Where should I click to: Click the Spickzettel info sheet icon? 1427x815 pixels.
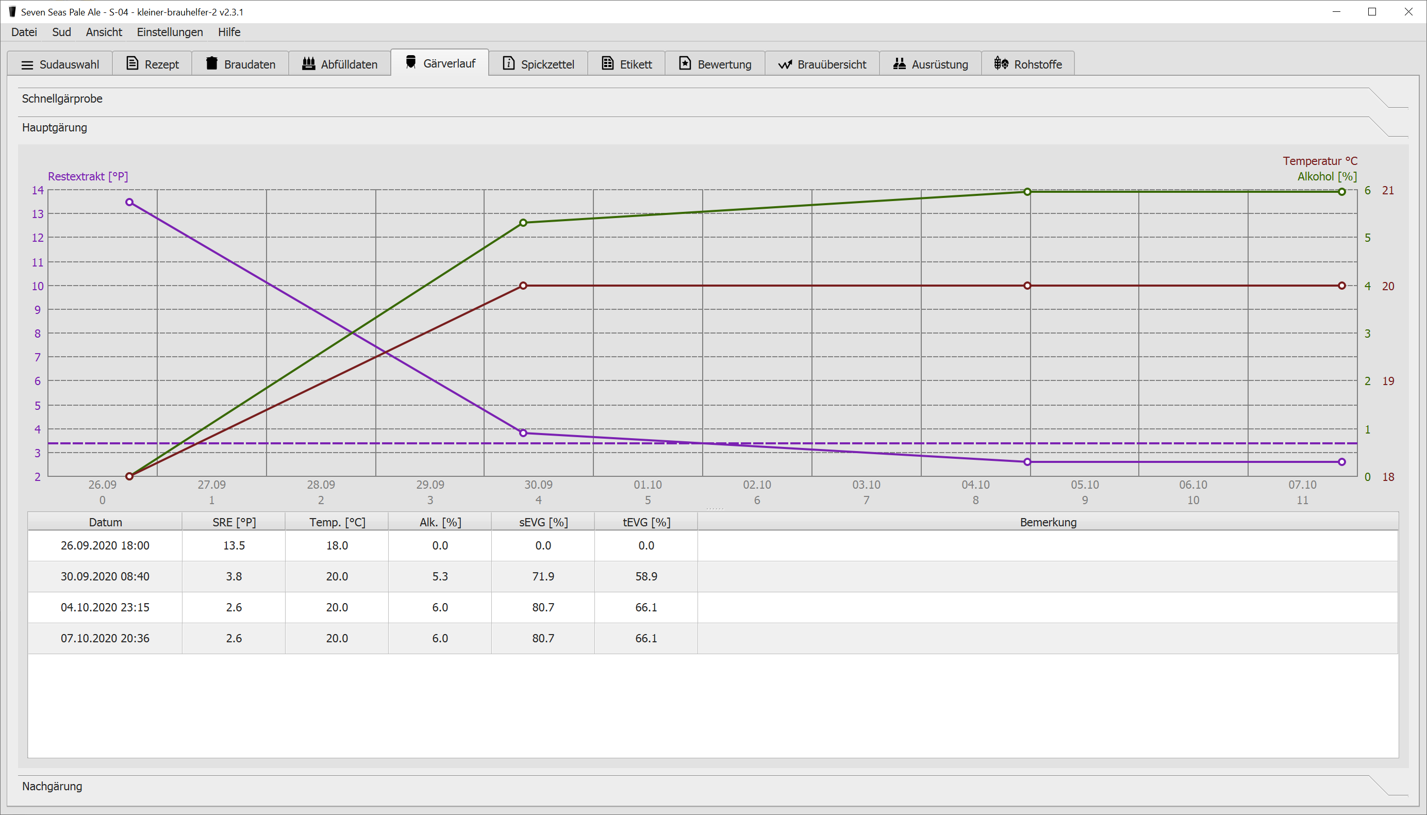(509, 63)
